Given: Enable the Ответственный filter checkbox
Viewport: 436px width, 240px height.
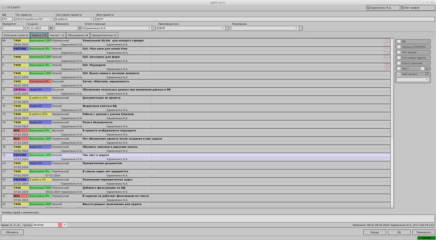Looking at the screenshot, I should point(399,63).
